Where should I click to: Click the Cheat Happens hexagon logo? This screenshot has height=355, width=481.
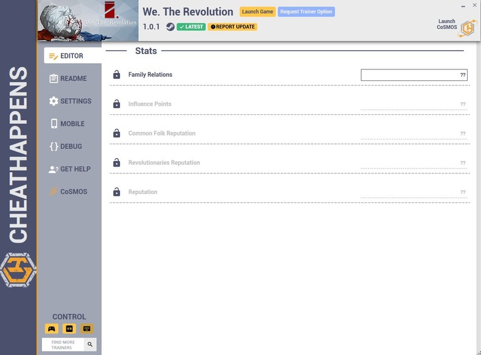(18, 270)
